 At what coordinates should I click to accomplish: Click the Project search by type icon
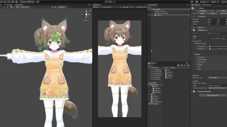pyautogui.click(x=178, y=65)
